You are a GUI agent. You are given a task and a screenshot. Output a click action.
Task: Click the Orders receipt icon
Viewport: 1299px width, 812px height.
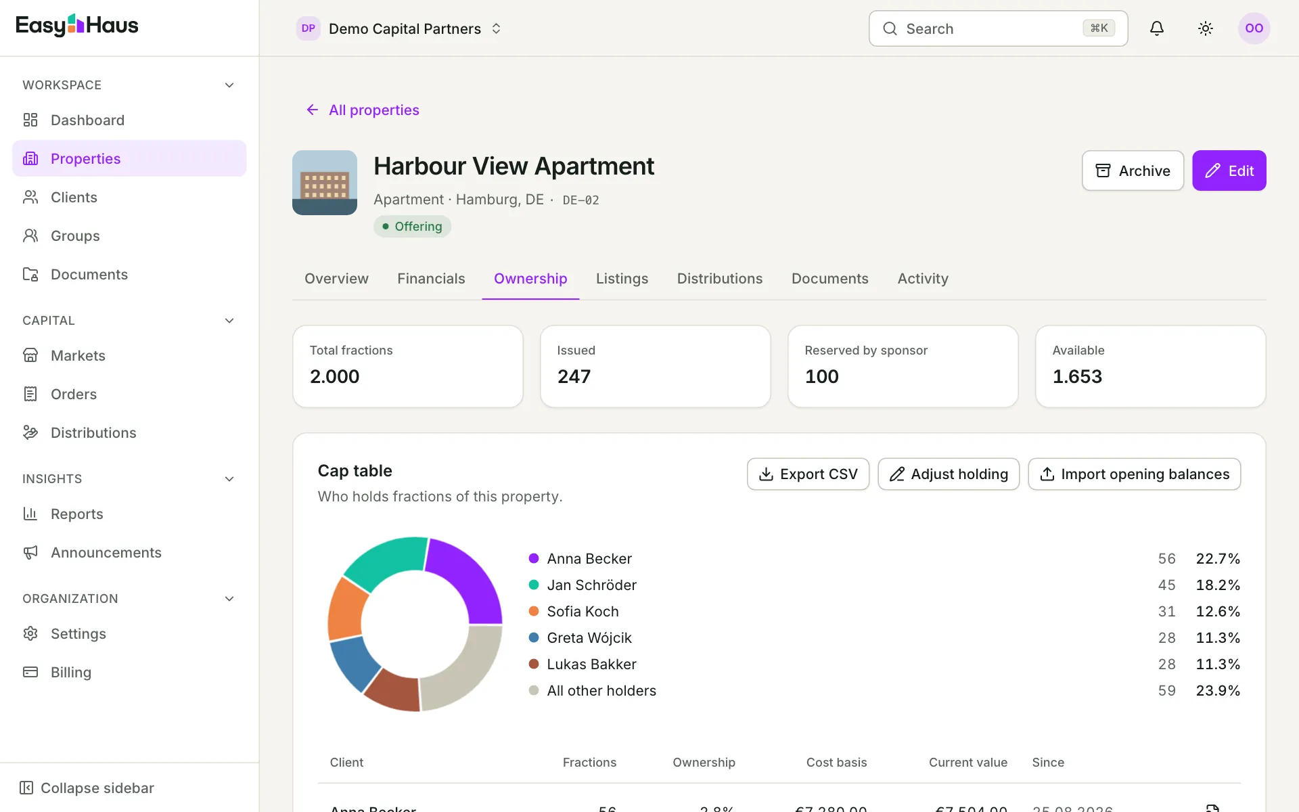[30, 394]
